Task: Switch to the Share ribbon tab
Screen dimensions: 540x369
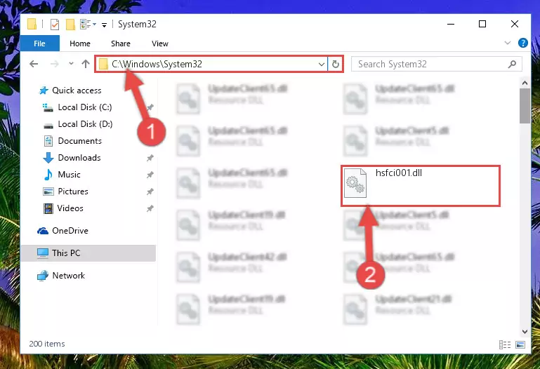Action: [x=121, y=43]
